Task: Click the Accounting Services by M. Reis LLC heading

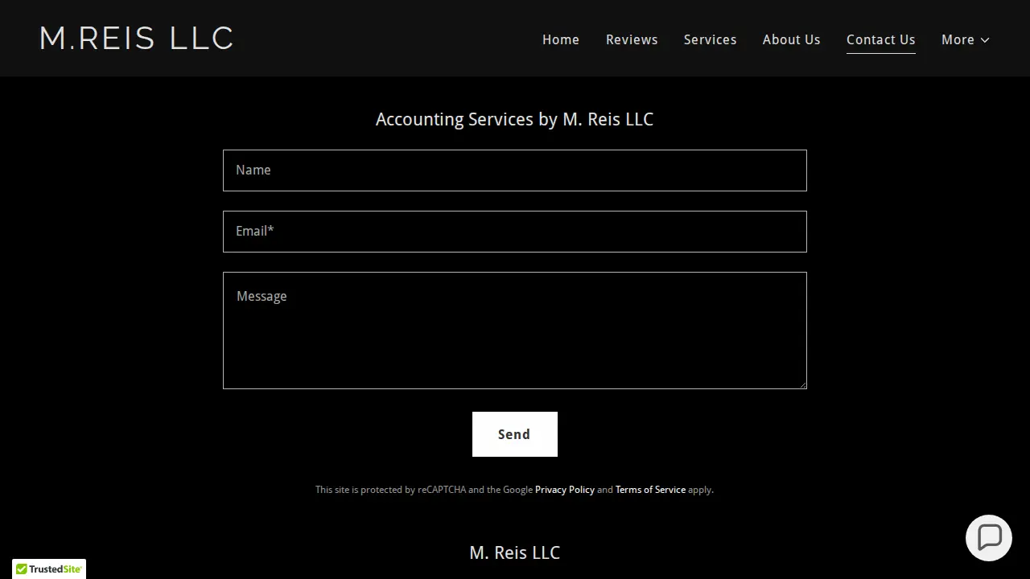Action: coord(515,120)
